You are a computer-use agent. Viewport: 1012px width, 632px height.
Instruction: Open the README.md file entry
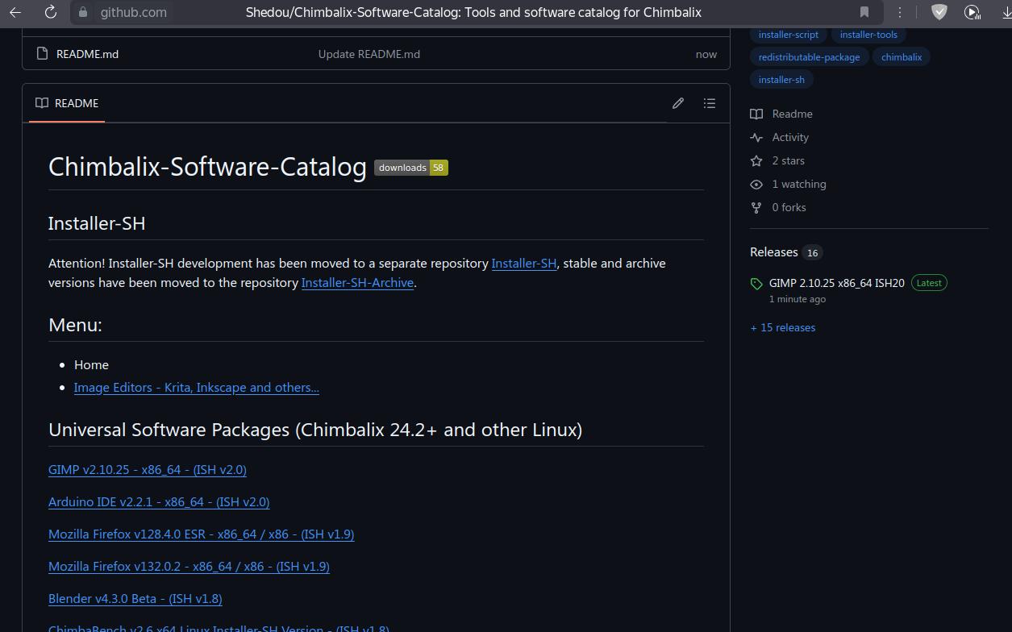click(87, 54)
